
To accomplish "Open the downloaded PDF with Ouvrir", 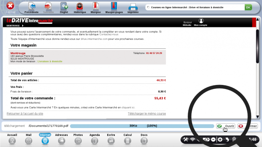I will [226, 126].
